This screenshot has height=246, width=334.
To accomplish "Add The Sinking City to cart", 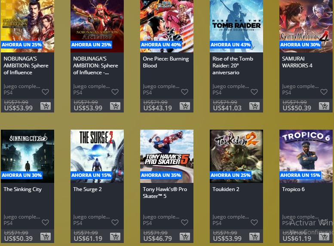I will pos(46,237).
